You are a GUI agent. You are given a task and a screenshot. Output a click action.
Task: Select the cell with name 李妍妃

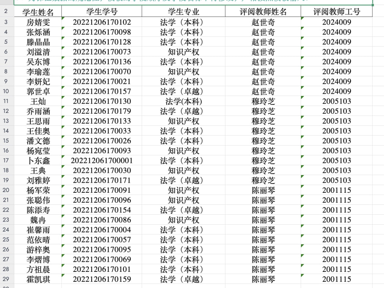(x=38, y=81)
